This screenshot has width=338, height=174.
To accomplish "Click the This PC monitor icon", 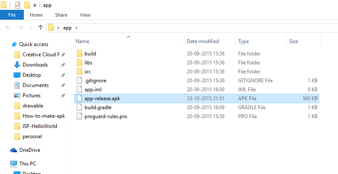I will 14,164.
